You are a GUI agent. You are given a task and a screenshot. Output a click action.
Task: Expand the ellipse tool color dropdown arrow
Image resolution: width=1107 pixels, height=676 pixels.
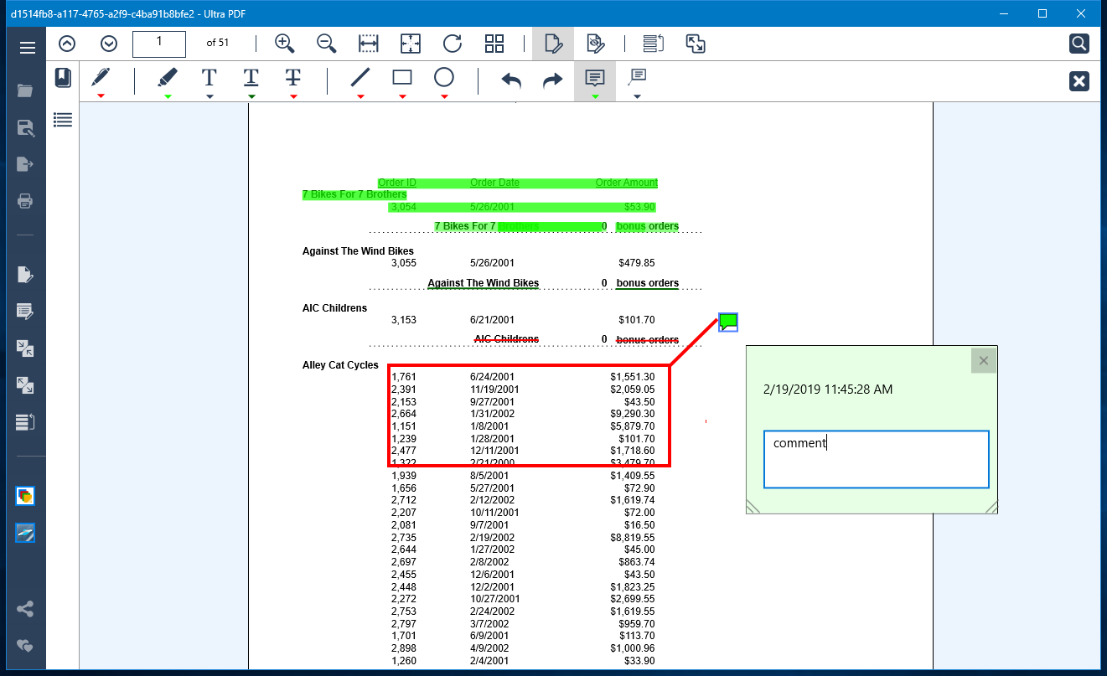(x=444, y=96)
